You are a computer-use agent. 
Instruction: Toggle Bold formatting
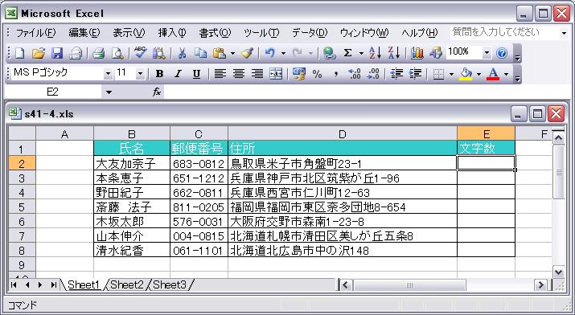(159, 74)
